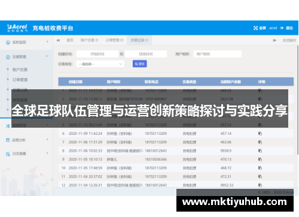Viewport: 299px width, 217px height.
Task: Click the 日志查看 log icon
Action: coord(8,154)
